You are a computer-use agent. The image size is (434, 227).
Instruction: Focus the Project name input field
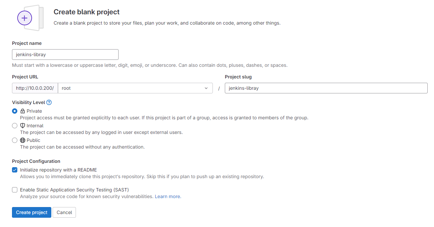coord(65,55)
